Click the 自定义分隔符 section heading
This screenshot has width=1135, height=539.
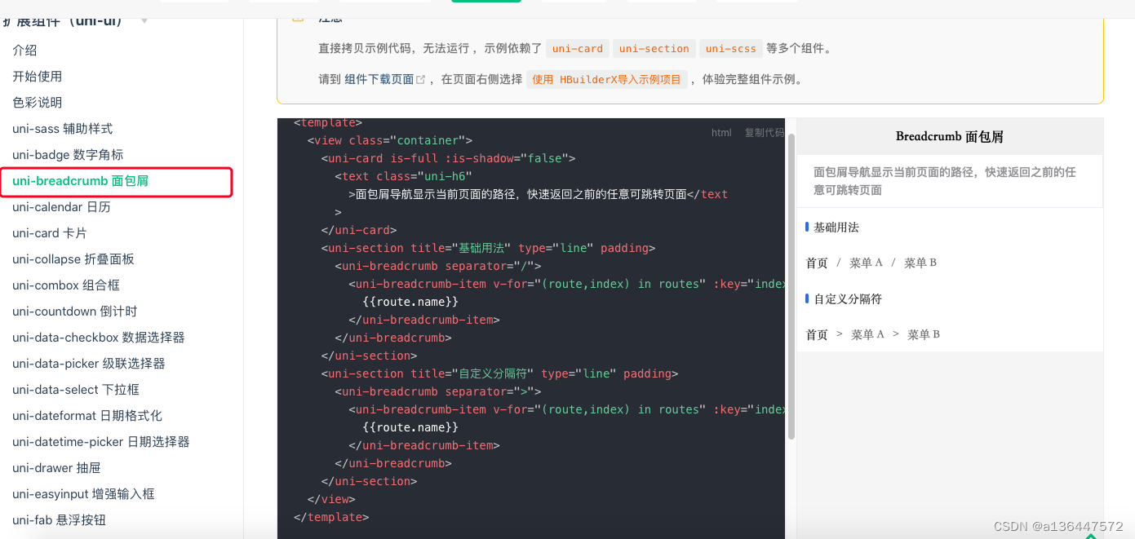pos(848,299)
